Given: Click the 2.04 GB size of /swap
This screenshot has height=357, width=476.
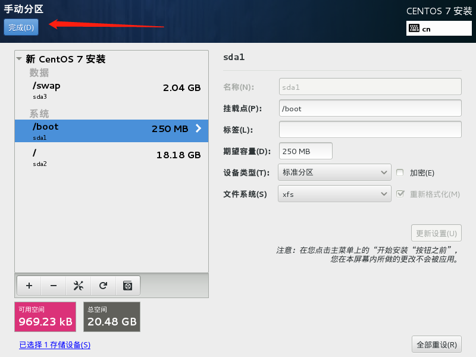Looking at the screenshot, I should (x=182, y=87).
